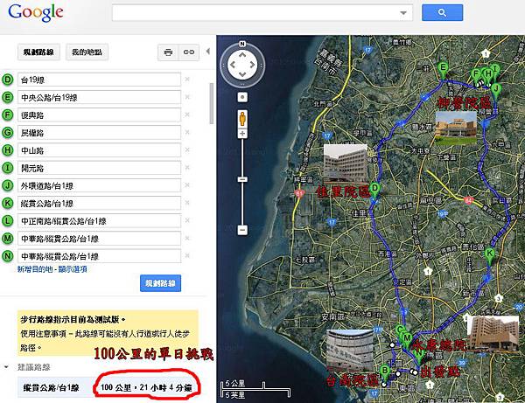Click the print icon
This screenshot has width=525, height=403.
point(168,52)
